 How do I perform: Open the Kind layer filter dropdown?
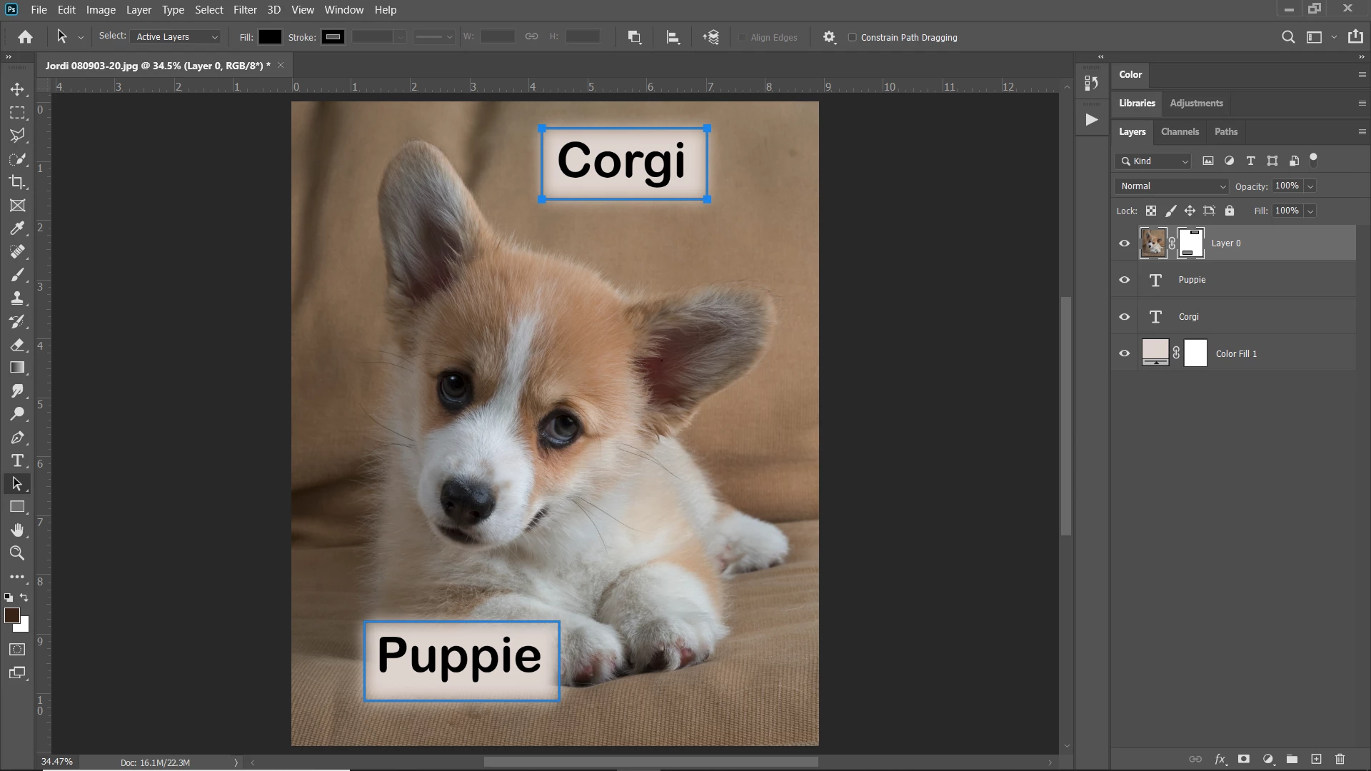[x=1153, y=161]
